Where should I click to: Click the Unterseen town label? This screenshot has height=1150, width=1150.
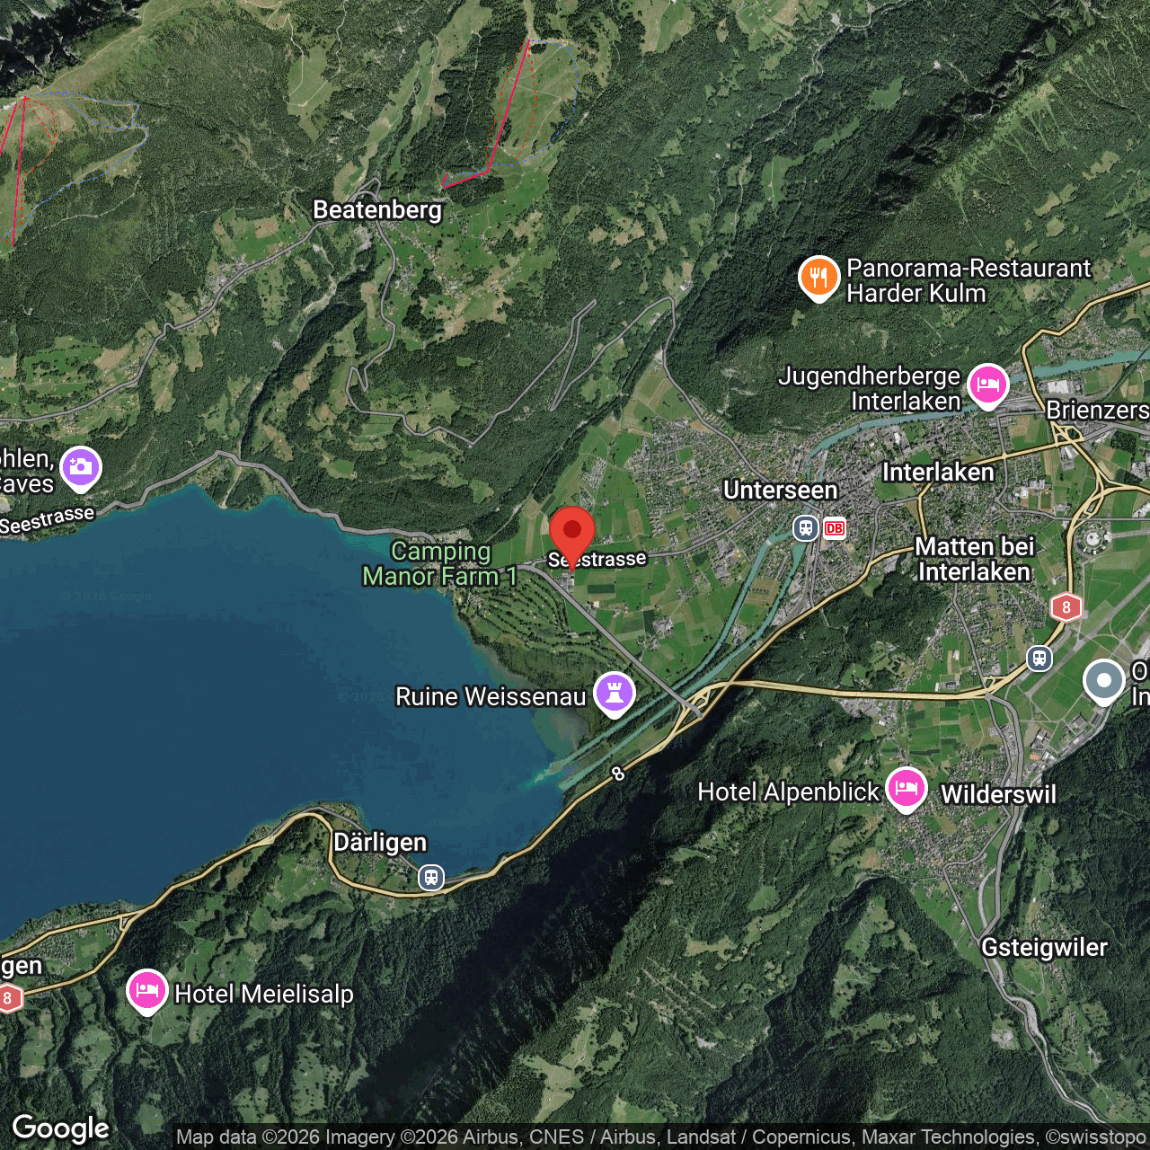tap(781, 490)
